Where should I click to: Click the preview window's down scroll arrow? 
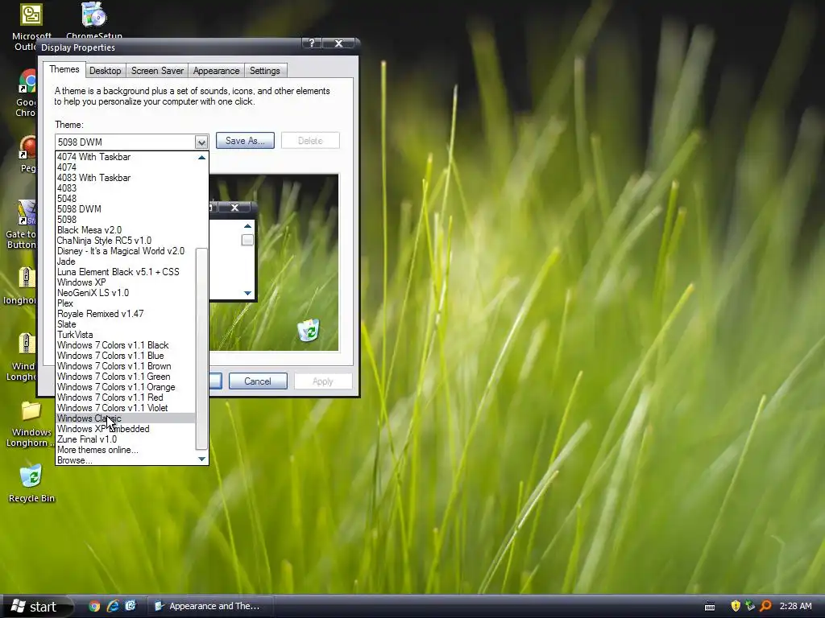pyautogui.click(x=247, y=293)
